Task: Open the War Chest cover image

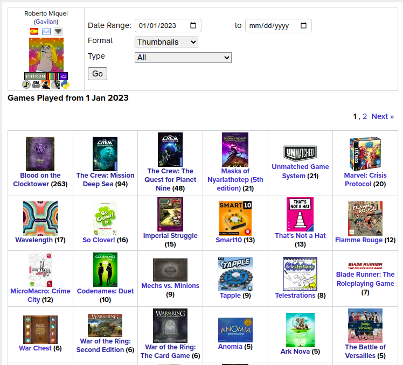Action: click(40, 330)
